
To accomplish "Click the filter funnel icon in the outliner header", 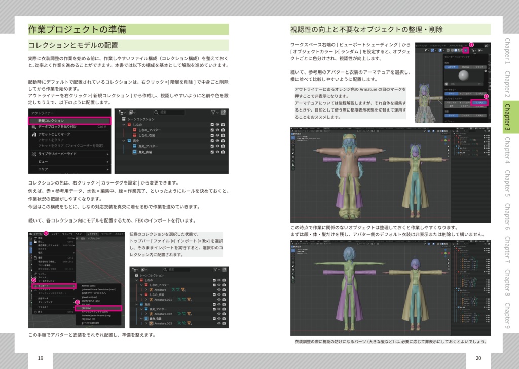I will [213, 112].
